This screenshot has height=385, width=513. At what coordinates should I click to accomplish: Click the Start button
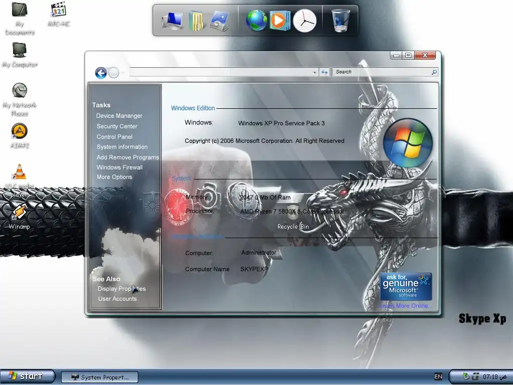point(28,376)
